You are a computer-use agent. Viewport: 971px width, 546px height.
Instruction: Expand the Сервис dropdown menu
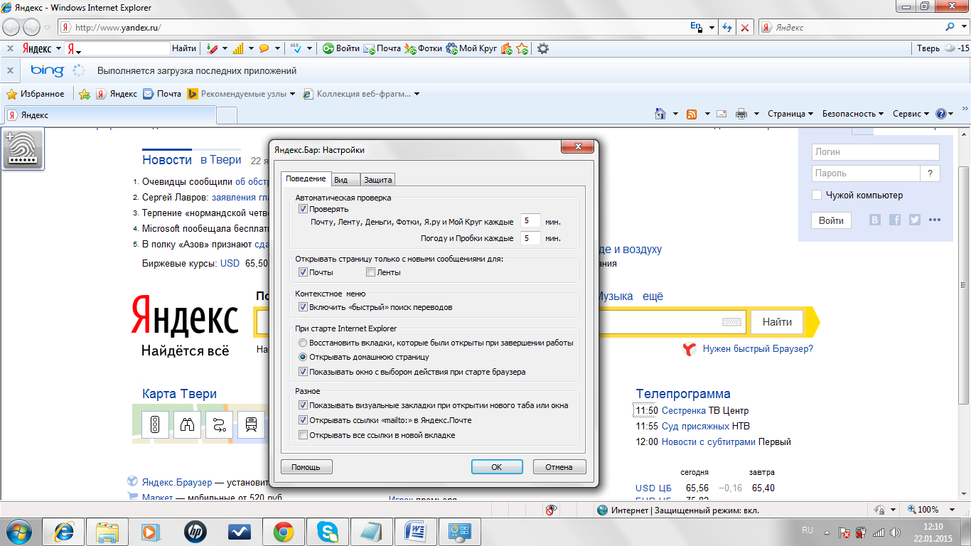pos(911,114)
